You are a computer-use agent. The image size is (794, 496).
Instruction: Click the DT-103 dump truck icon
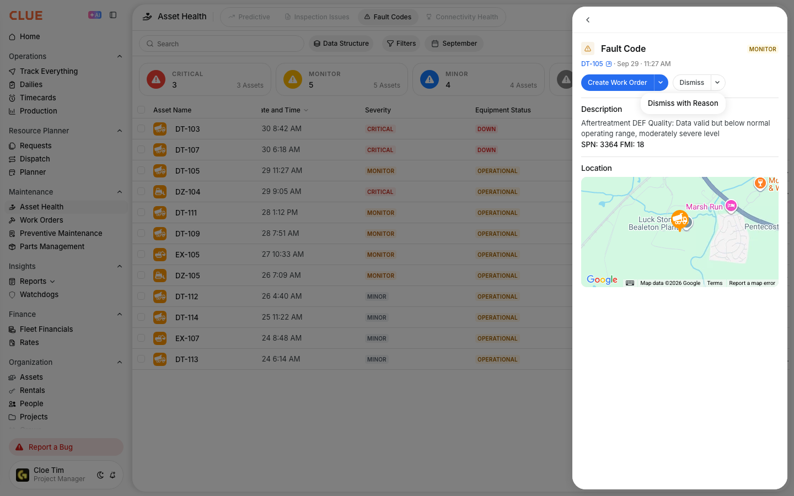[160, 129]
